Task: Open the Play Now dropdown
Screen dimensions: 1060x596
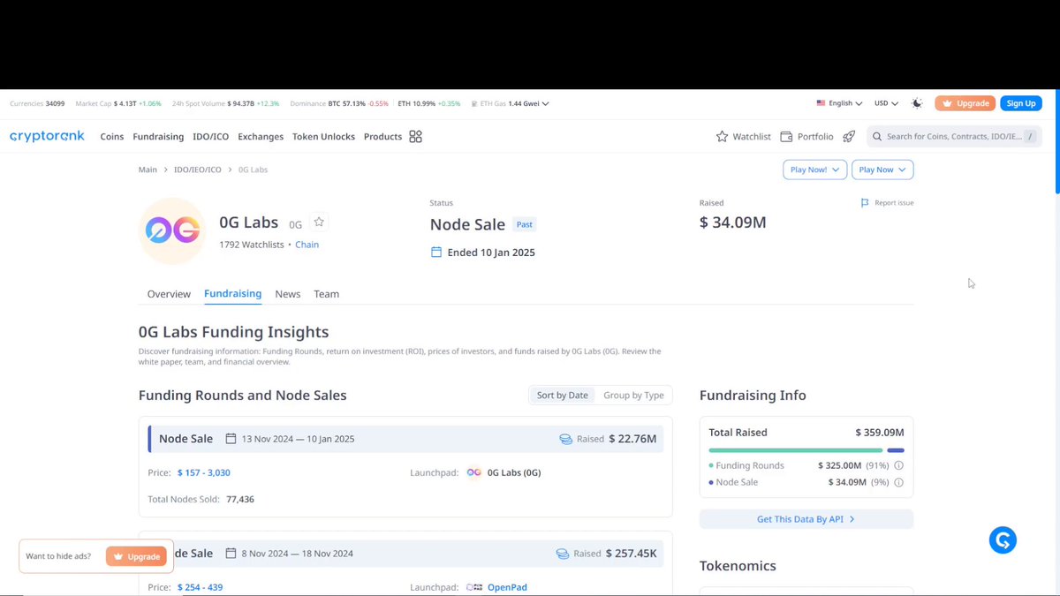Action: point(882,170)
